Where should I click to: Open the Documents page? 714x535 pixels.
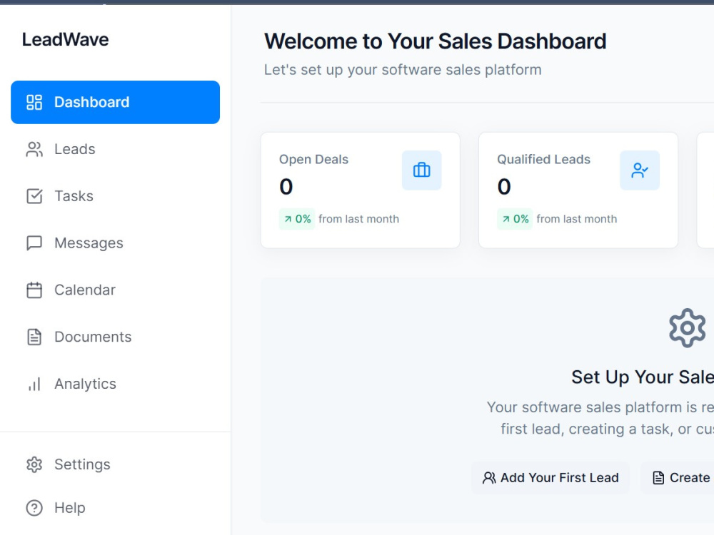point(115,337)
